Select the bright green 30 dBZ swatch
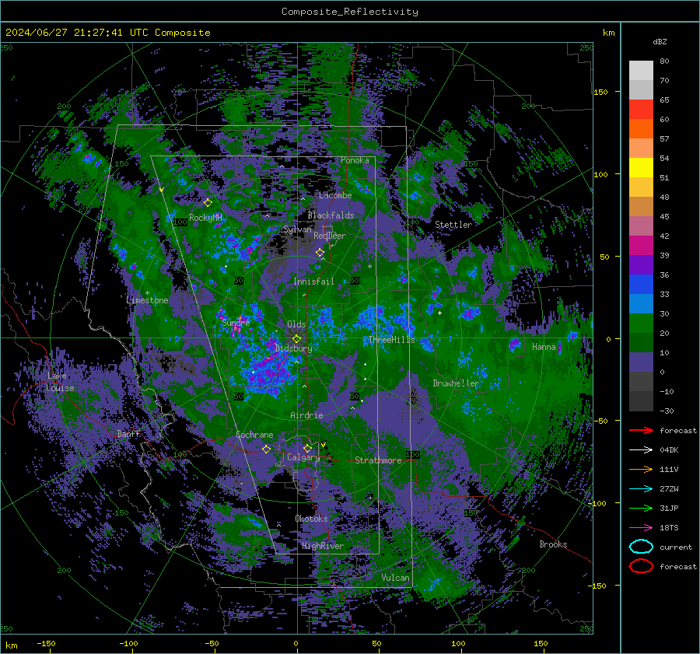The height and width of the screenshot is (654, 700). click(641, 324)
